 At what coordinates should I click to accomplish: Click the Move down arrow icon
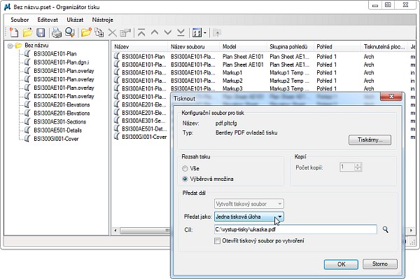168,33
